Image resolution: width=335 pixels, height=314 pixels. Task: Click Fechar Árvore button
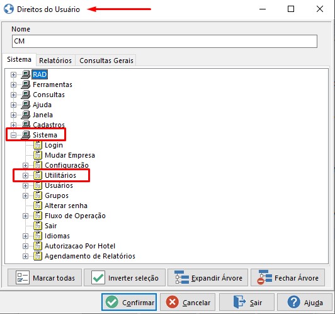pyautogui.click(x=288, y=277)
